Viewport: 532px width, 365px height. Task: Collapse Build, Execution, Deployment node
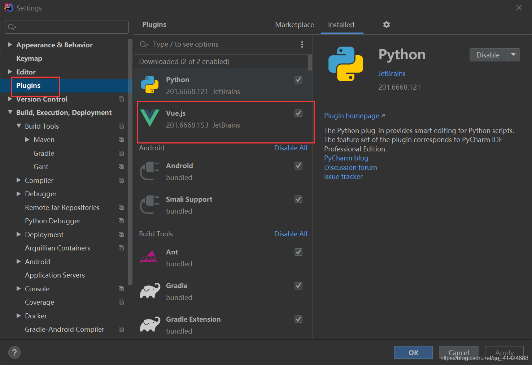[x=10, y=112]
